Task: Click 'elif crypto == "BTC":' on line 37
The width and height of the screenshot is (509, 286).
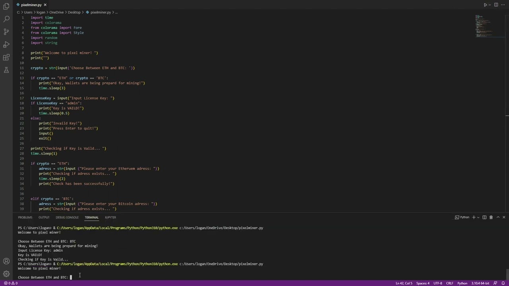Action: (52, 199)
